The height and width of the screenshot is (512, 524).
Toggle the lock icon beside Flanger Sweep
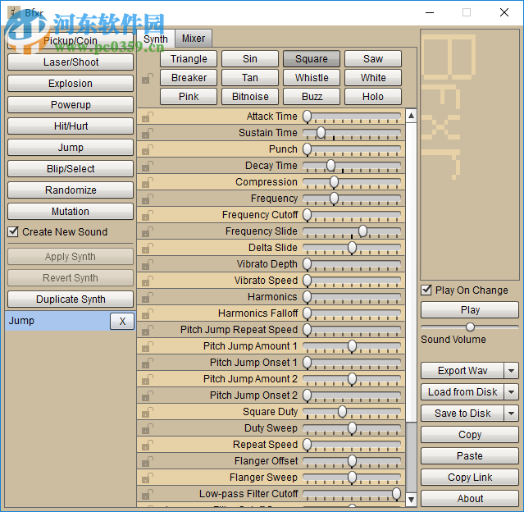[x=148, y=478]
